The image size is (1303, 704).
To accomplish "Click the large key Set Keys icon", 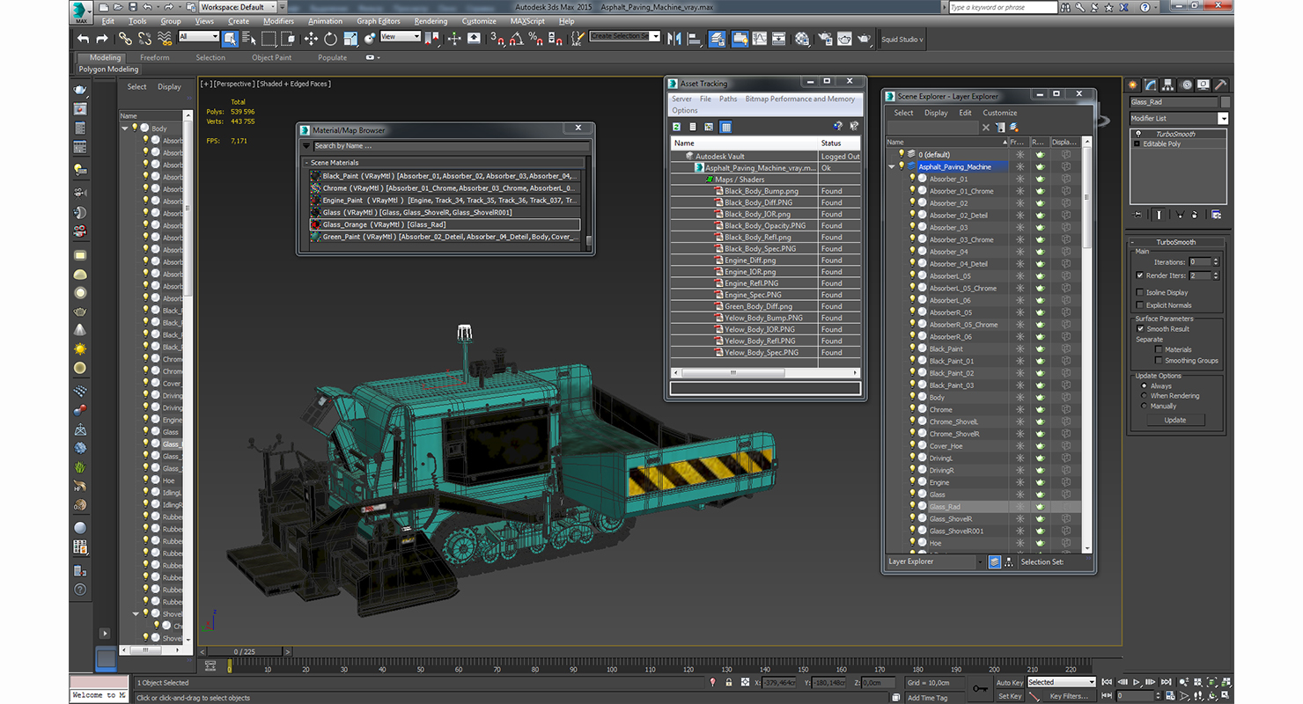I will click(x=980, y=688).
